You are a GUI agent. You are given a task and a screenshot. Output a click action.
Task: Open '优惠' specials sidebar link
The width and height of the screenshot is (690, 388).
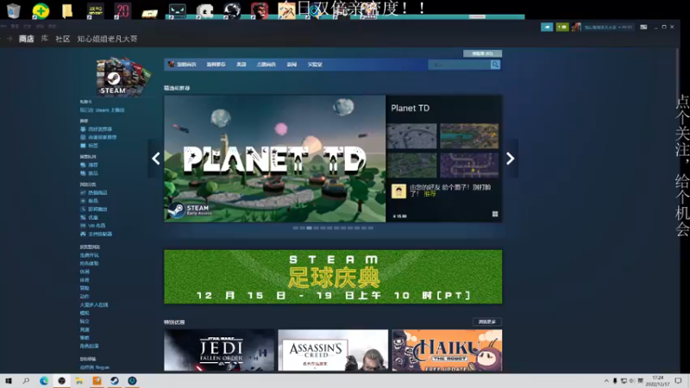(x=93, y=218)
